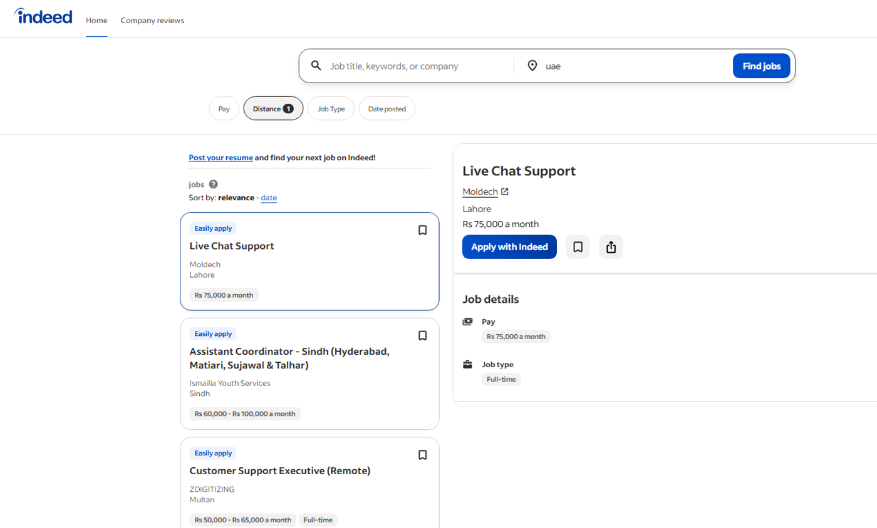Click the Rs 50,000 - Rs 65,000 a month tag
Viewport: 877px width, 528px height.
243,520
